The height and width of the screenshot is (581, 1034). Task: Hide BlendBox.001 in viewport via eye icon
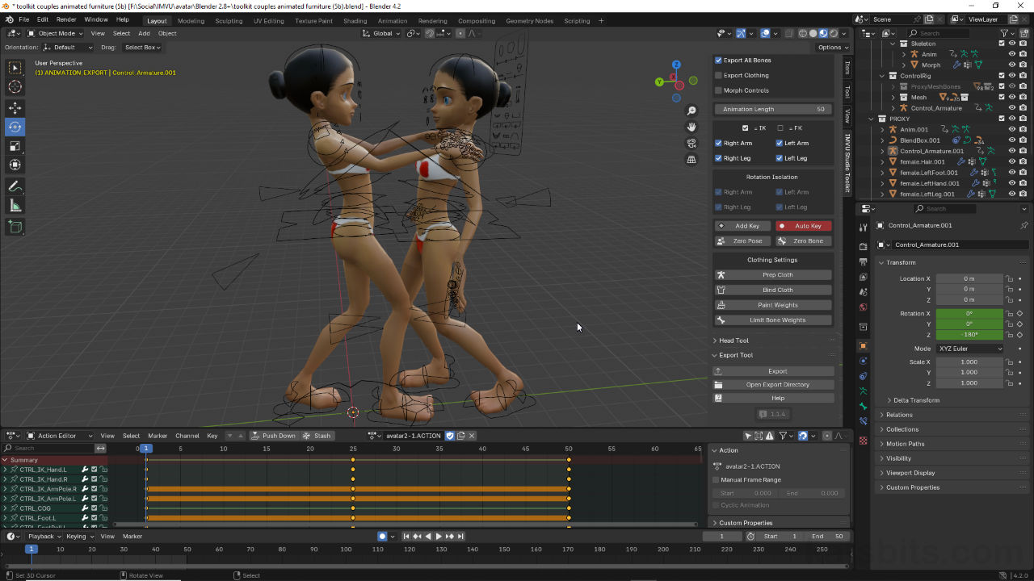[1011, 140]
